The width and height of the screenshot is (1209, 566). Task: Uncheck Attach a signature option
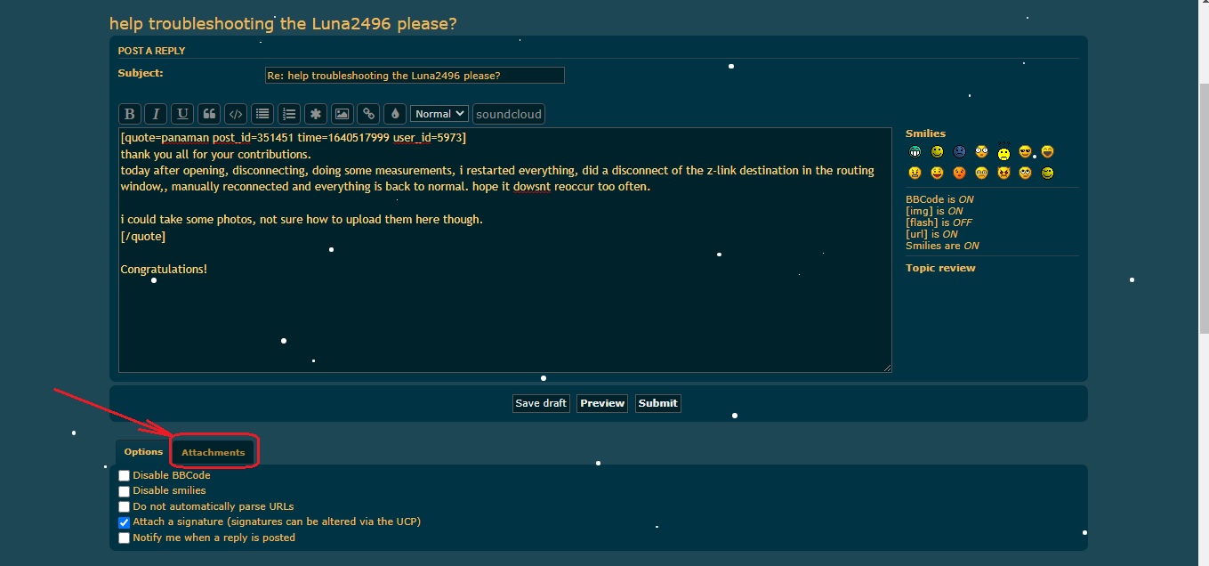tap(125, 522)
